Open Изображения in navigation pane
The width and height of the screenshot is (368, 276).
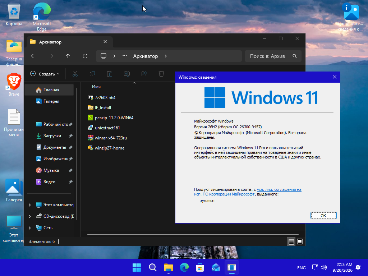tap(49, 159)
